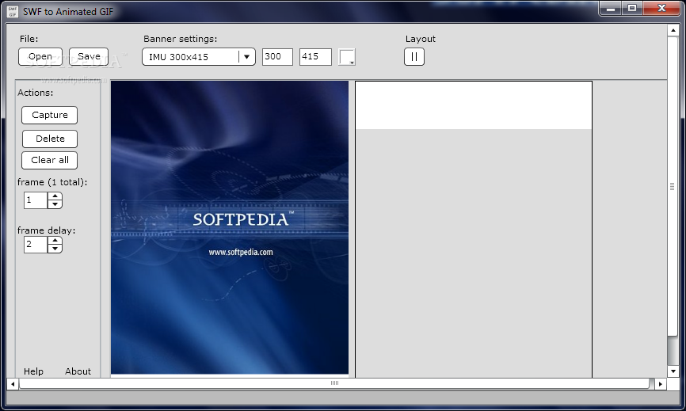
Task: Click the banner height field showing 415
Action: (x=315, y=57)
